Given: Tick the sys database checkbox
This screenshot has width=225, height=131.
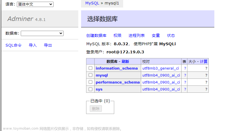Looking at the screenshot, I should click(90, 89).
